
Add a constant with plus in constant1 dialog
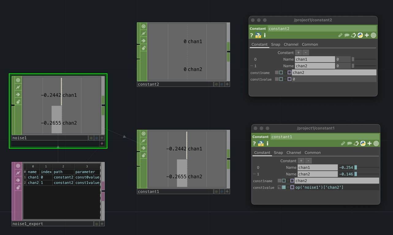tap(301, 161)
